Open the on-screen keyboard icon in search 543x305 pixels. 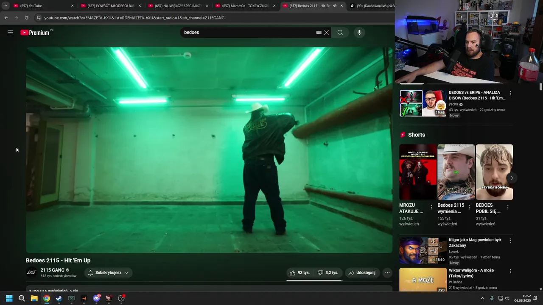[x=319, y=33]
